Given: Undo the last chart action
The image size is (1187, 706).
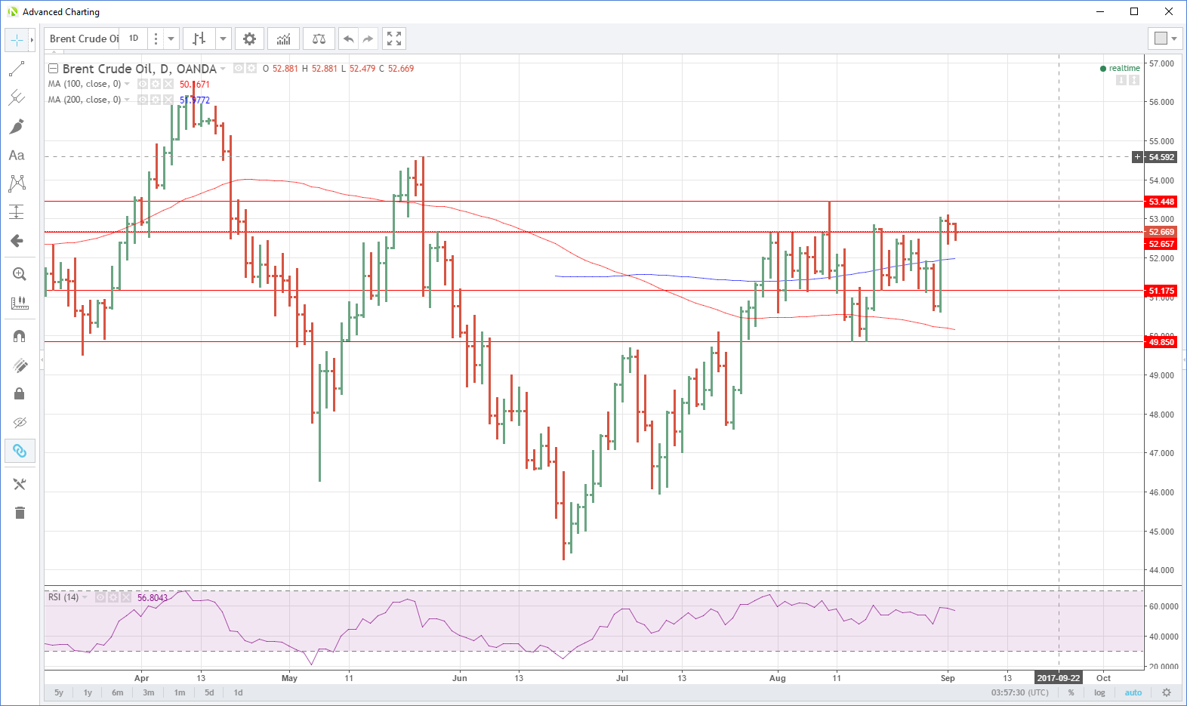Looking at the screenshot, I should point(348,39).
